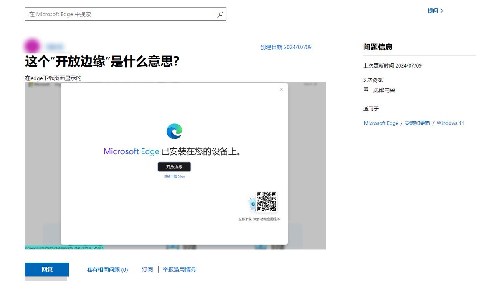Click the 订阅 subscribe link
The image size is (501, 281).
point(147,270)
